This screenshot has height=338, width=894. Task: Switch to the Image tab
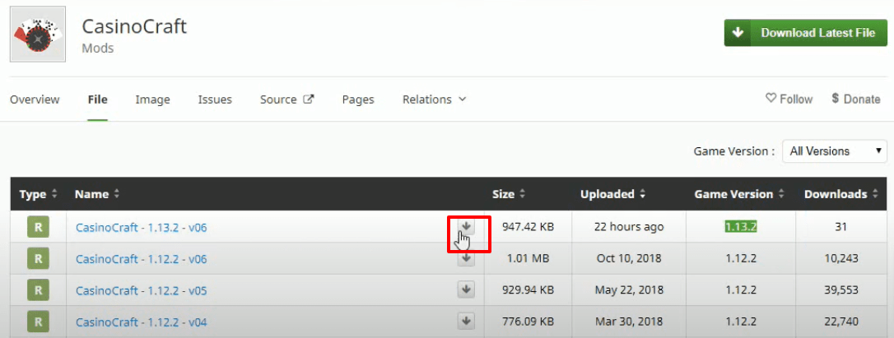coord(153,100)
